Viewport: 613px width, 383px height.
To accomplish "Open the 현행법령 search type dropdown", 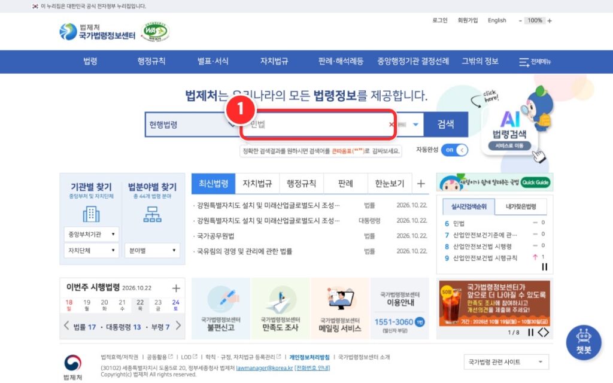I will 192,124.
